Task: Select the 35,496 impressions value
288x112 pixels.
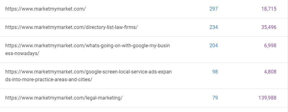Action: pos(269,27)
